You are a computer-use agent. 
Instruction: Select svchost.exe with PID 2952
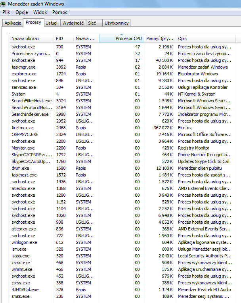click(122, 121)
